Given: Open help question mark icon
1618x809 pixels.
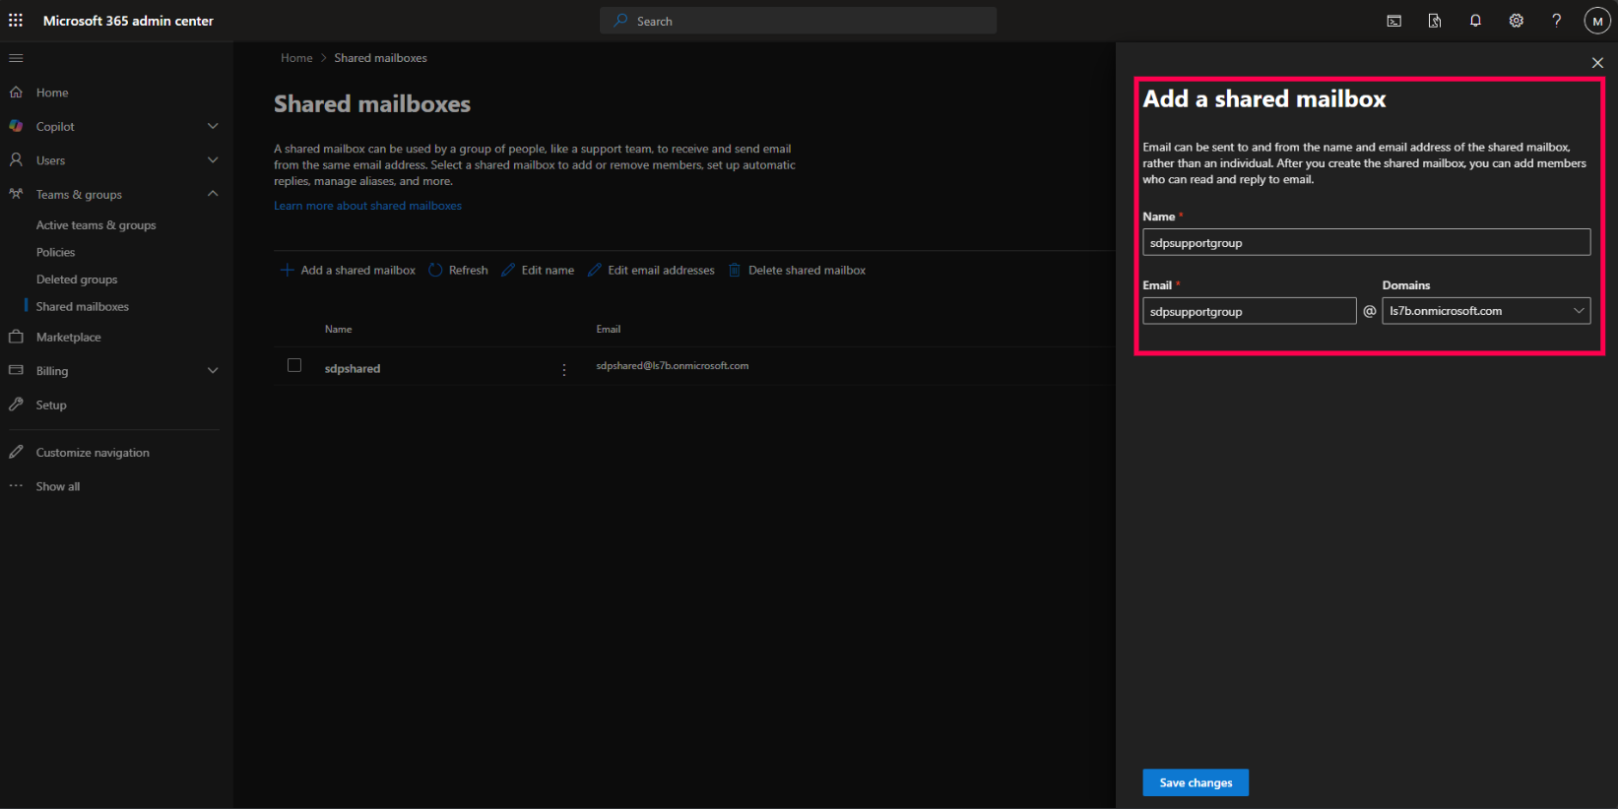Looking at the screenshot, I should click(1557, 21).
